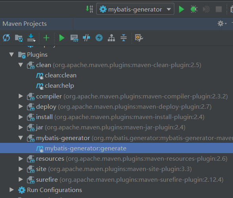The image size is (233, 198).
Task: Select the site plugin row
Action: [x=116, y=169]
